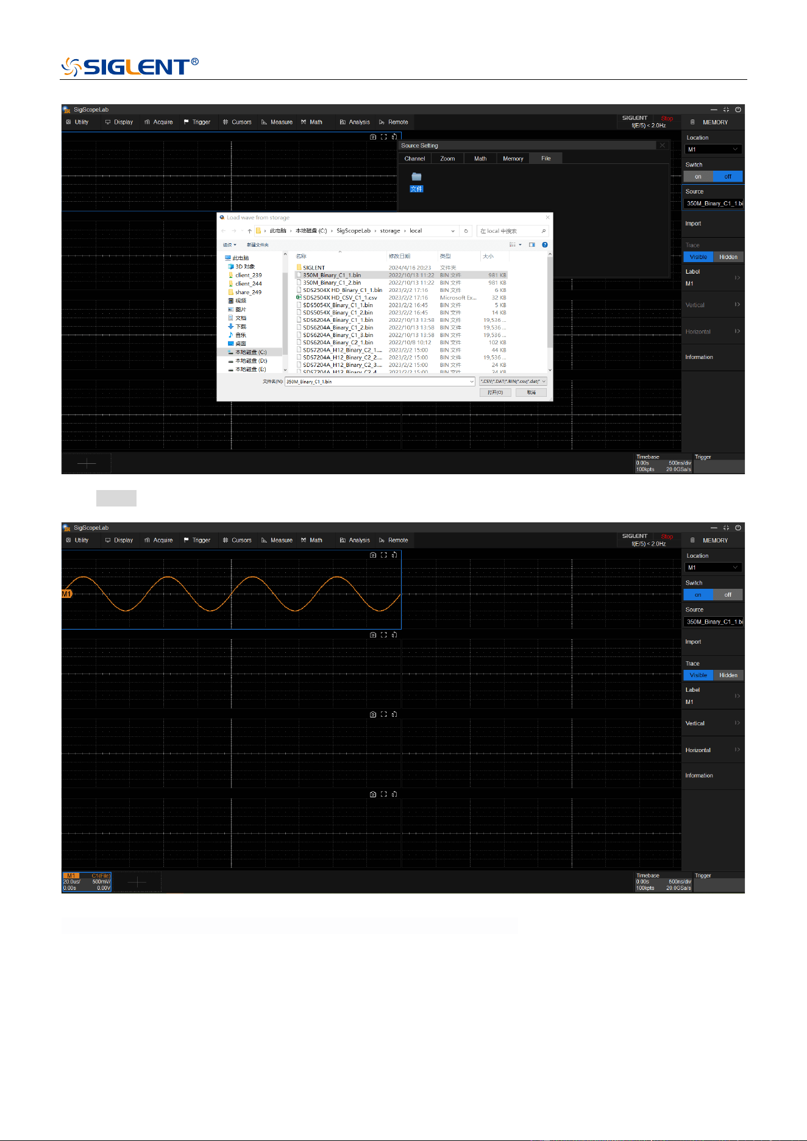
Task: Select 3D 对象 in the Load wave dialog tree
Action: tap(241, 266)
